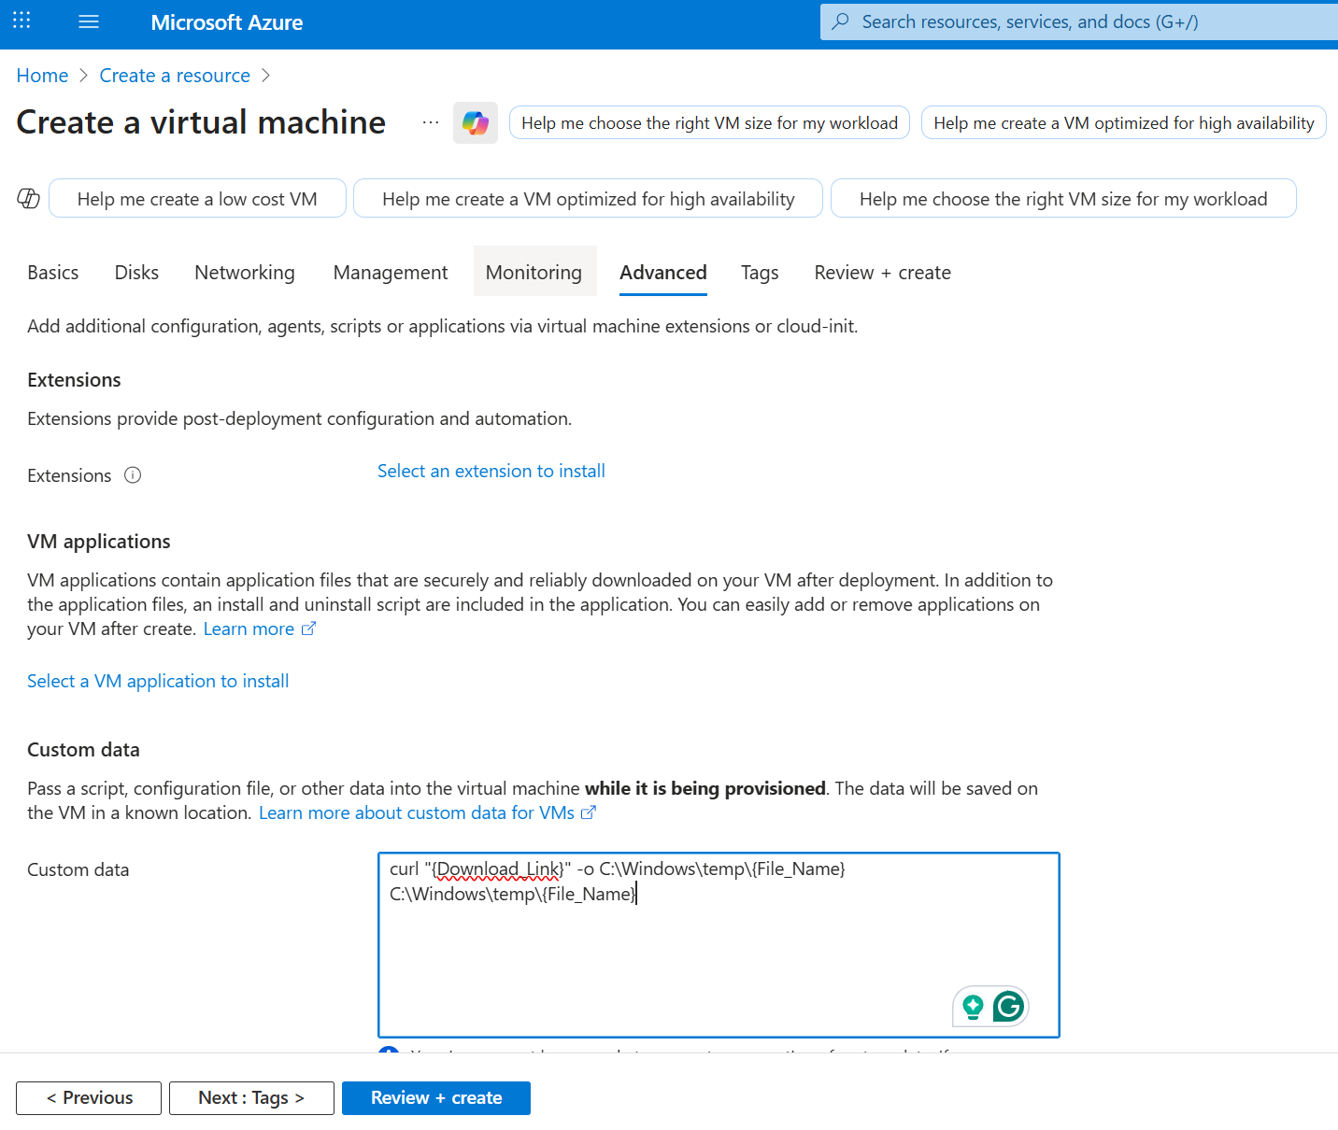Click Help me create a low cost VM

click(x=197, y=198)
